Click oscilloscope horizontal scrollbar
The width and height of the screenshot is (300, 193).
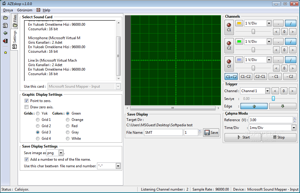[x=172, y=108]
